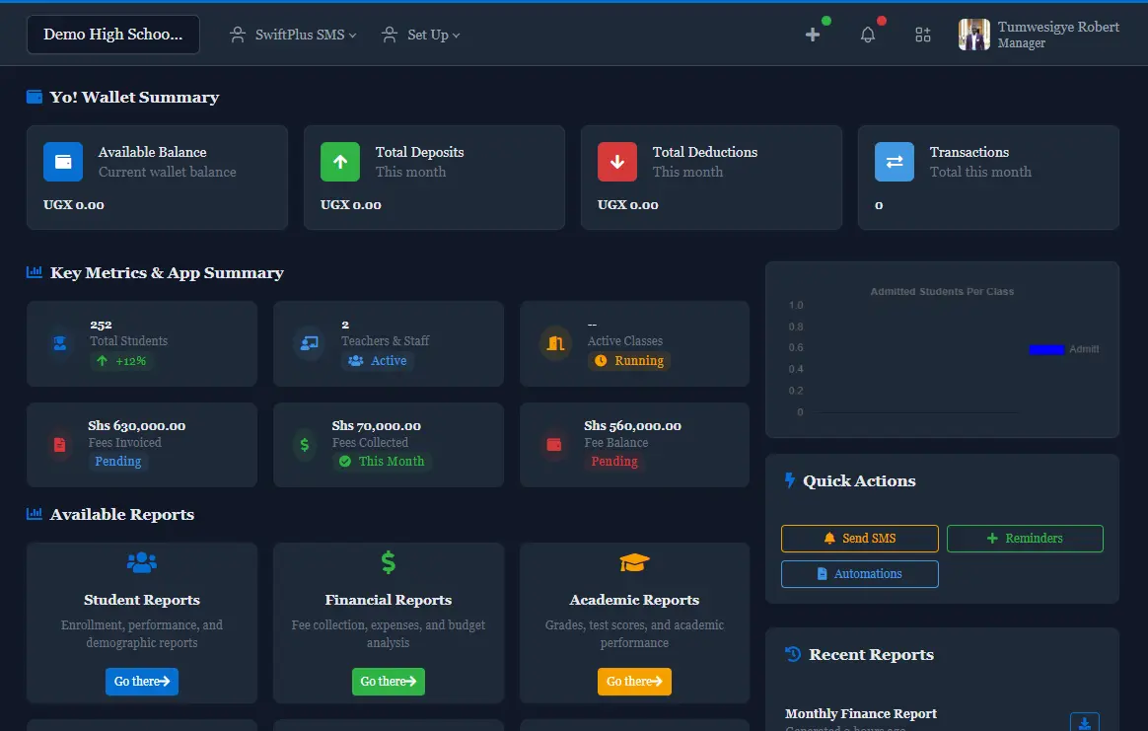Click the Transactions swap-arrows icon

pyautogui.click(x=894, y=162)
